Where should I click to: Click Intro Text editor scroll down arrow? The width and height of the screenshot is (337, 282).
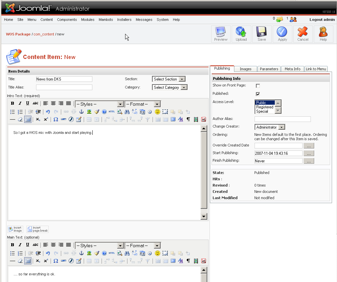click(204, 216)
